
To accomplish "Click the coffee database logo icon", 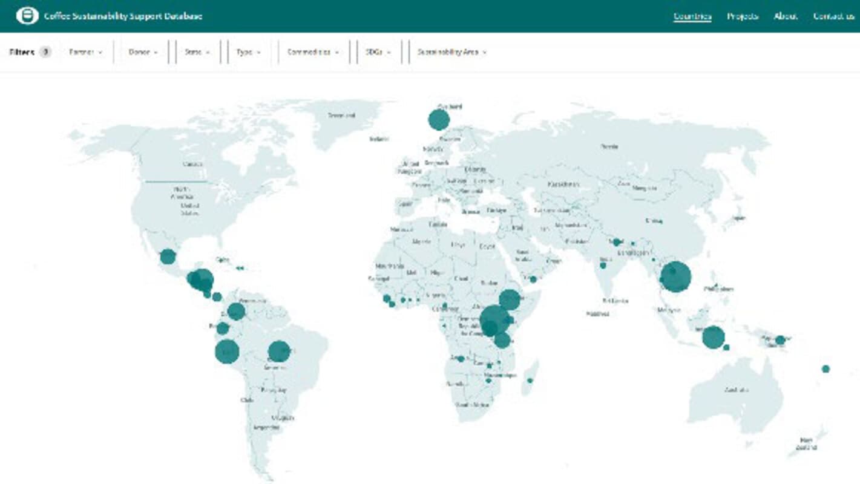I will pyautogui.click(x=27, y=16).
